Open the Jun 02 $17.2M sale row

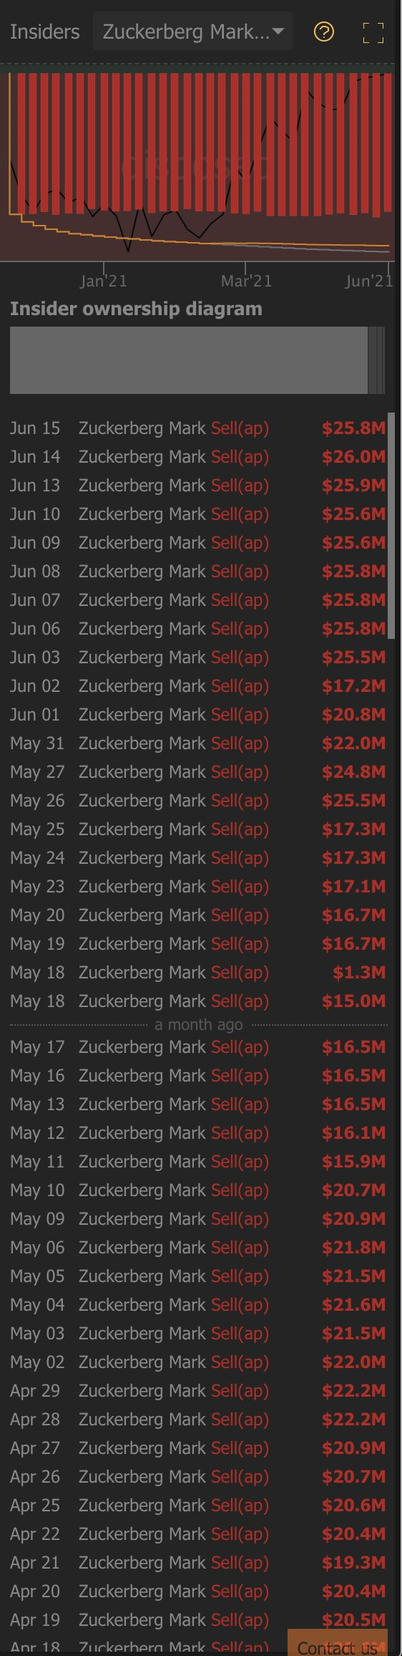pos(198,686)
